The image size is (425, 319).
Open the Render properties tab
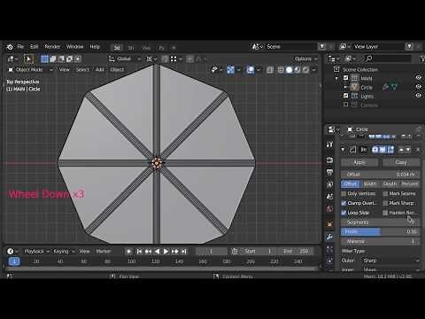point(329,160)
